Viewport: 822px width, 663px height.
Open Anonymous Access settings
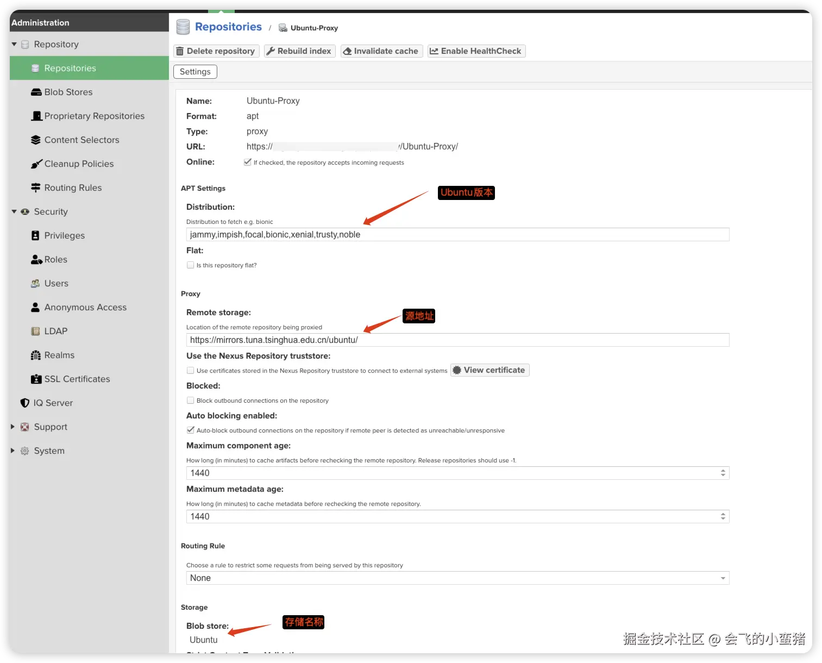pyautogui.click(x=89, y=307)
